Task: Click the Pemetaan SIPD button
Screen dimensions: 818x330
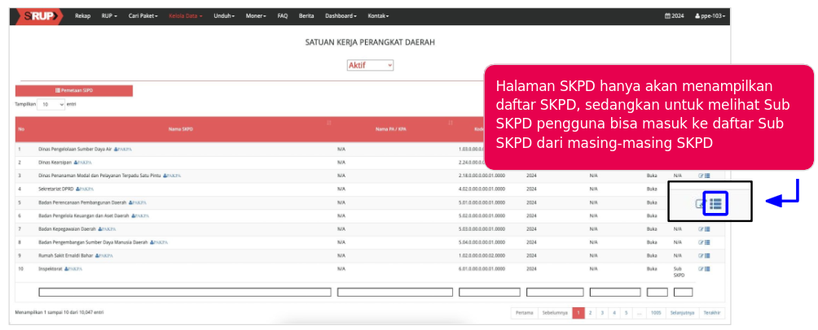Action: (73, 90)
